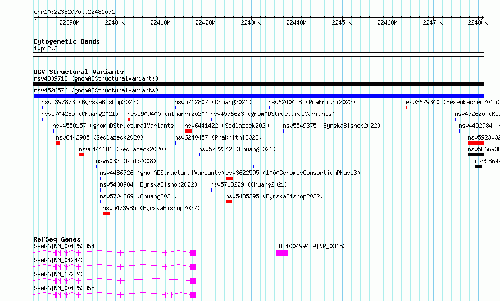Click the 10p12.2 band label

click(x=46, y=48)
